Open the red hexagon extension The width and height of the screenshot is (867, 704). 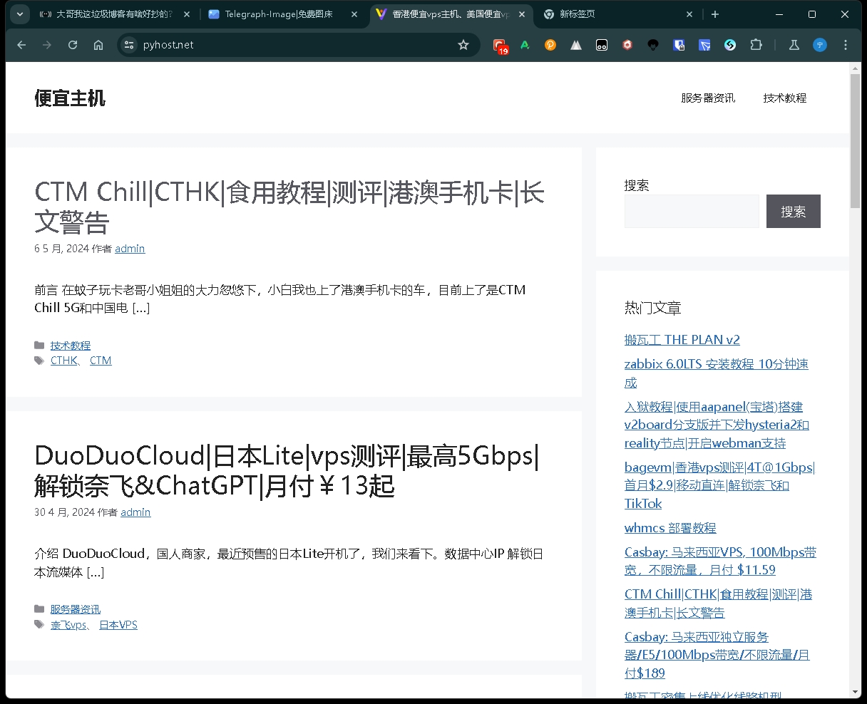[627, 45]
